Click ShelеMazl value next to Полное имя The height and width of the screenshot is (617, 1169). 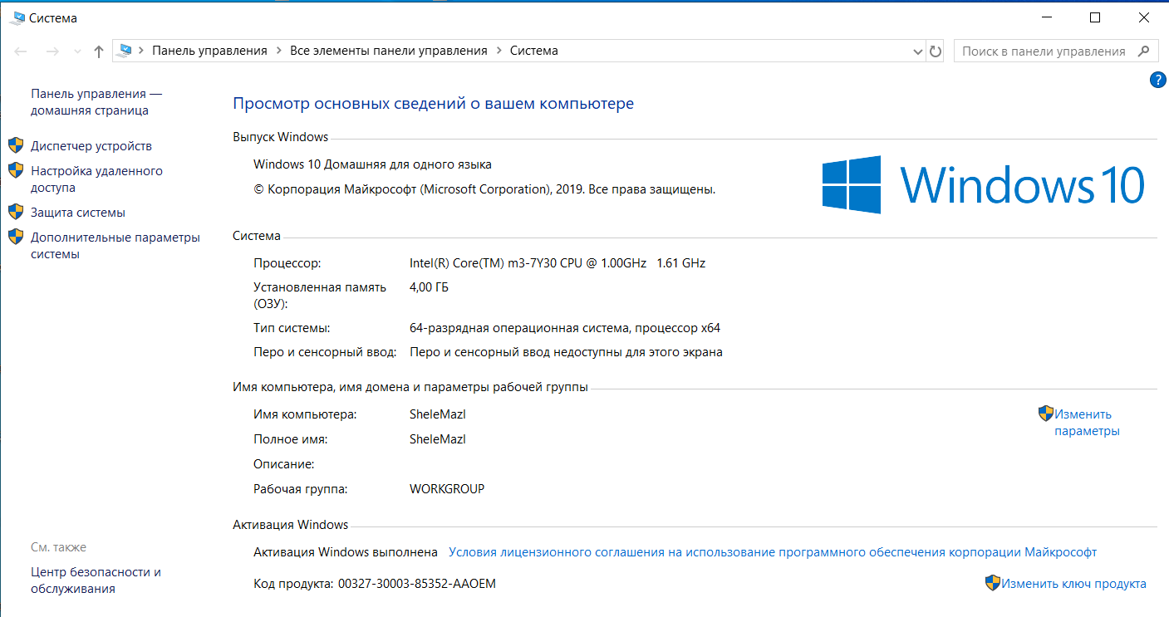coord(438,438)
